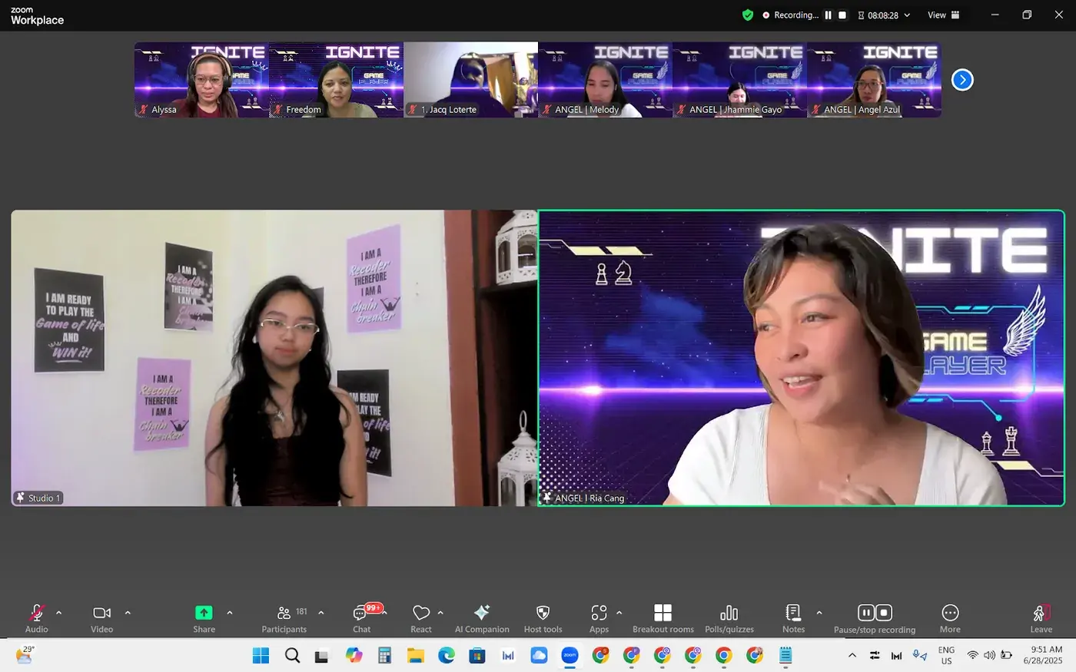Open the More options menu
Viewport: 1076px width, 672px height.
point(950,618)
